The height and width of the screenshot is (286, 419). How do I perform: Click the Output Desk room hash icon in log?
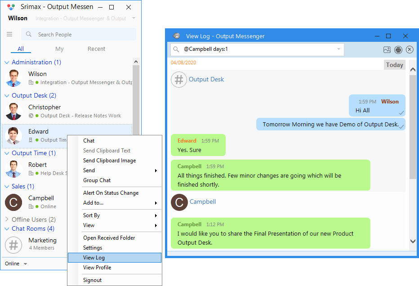[179, 80]
